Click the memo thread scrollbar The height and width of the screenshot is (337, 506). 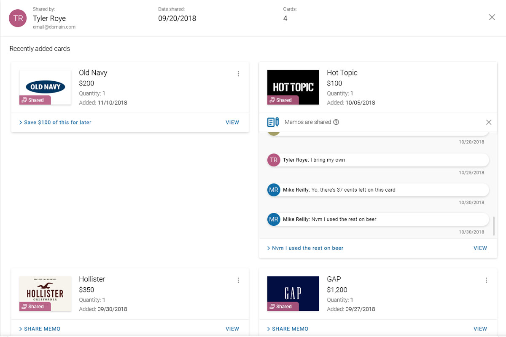coord(493,226)
